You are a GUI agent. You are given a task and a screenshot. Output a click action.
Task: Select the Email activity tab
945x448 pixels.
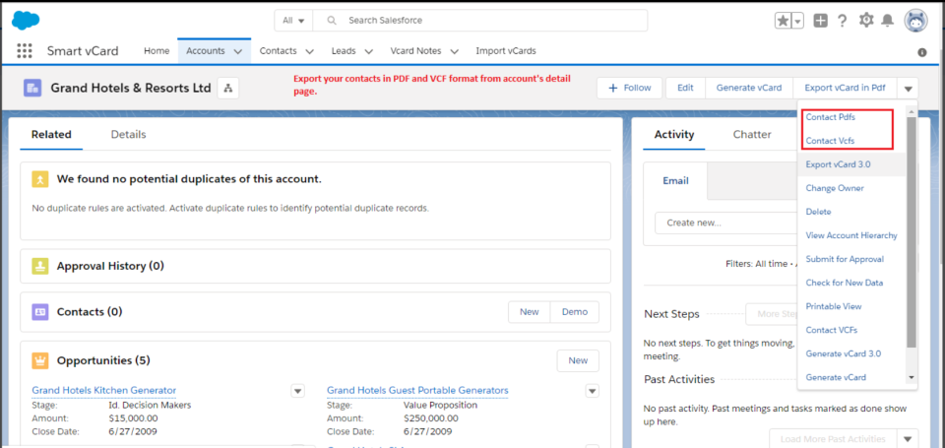click(x=675, y=180)
